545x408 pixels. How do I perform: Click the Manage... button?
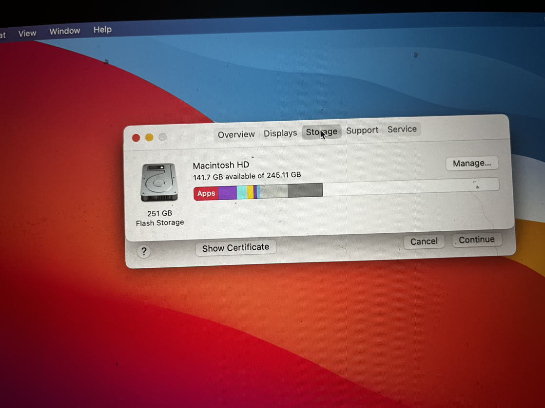tap(472, 163)
